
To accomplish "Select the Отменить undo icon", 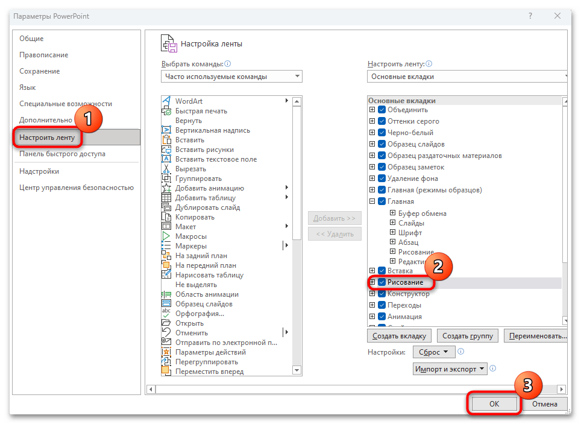I will point(166,332).
